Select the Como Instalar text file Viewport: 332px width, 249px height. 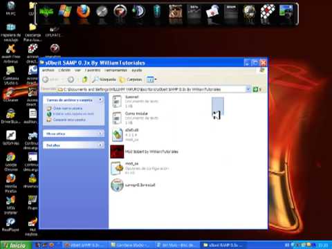coord(135,118)
